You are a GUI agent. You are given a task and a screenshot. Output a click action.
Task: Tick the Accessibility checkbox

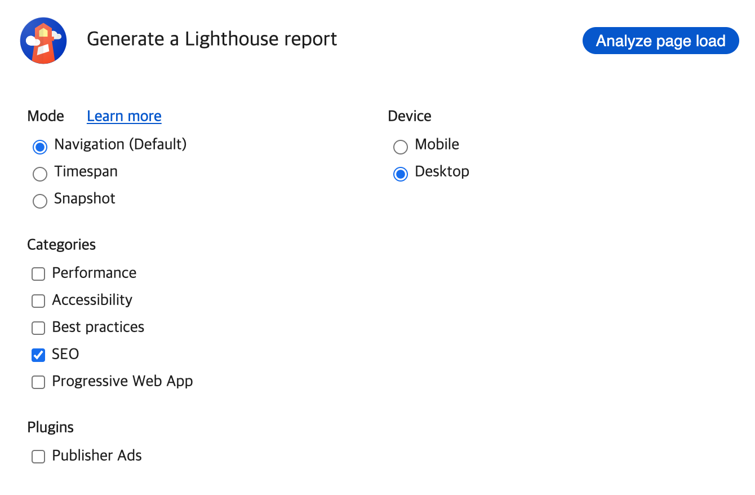pyautogui.click(x=38, y=301)
